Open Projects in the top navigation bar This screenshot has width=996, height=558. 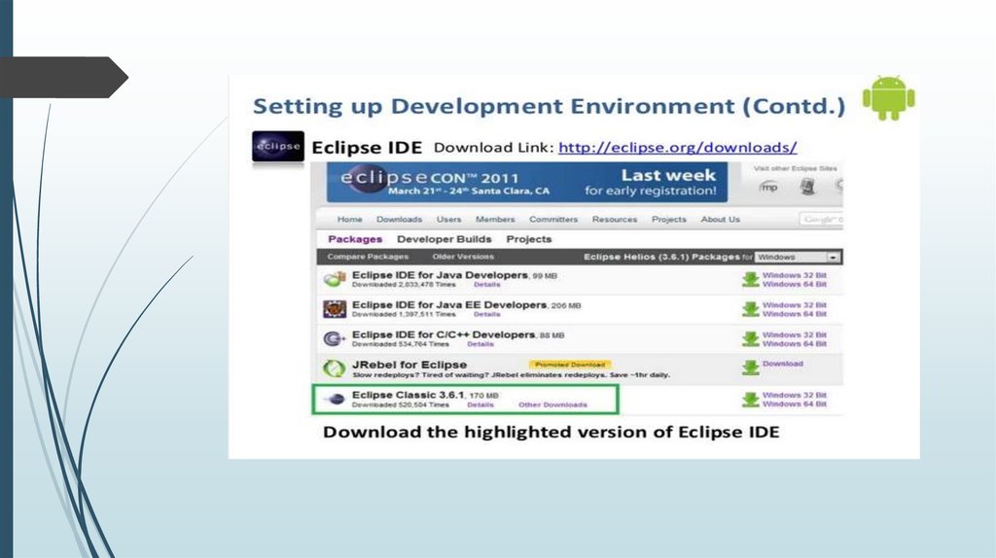coord(669,219)
